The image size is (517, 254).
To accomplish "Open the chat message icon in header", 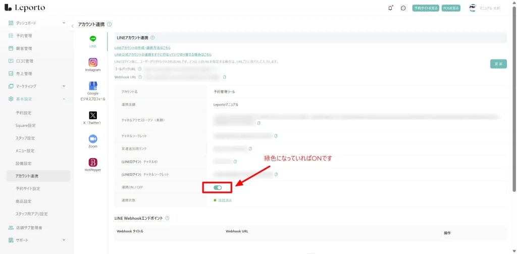I will click(403, 8).
